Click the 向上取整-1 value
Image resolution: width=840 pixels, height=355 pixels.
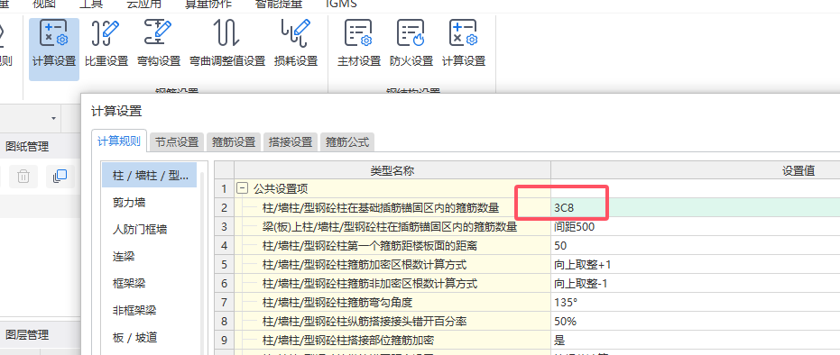(581, 283)
